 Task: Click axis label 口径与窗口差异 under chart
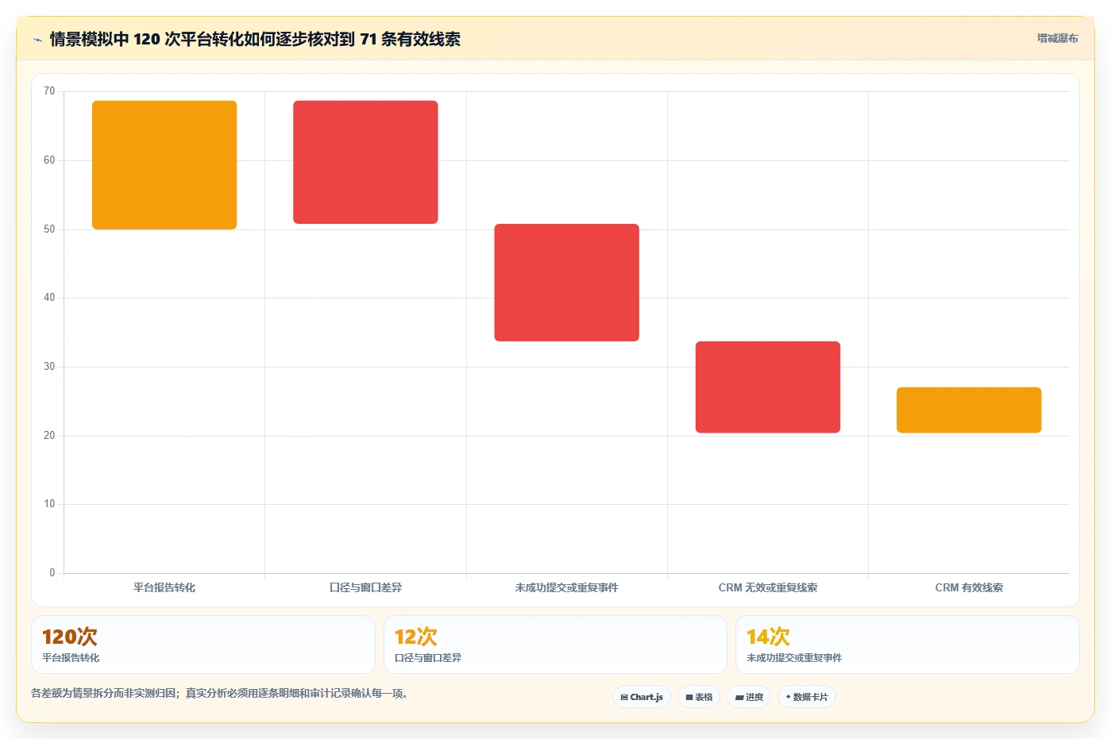coord(365,587)
